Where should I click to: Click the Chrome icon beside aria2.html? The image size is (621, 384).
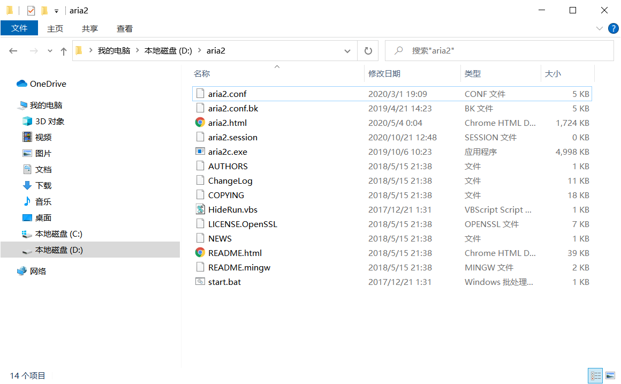tap(200, 123)
